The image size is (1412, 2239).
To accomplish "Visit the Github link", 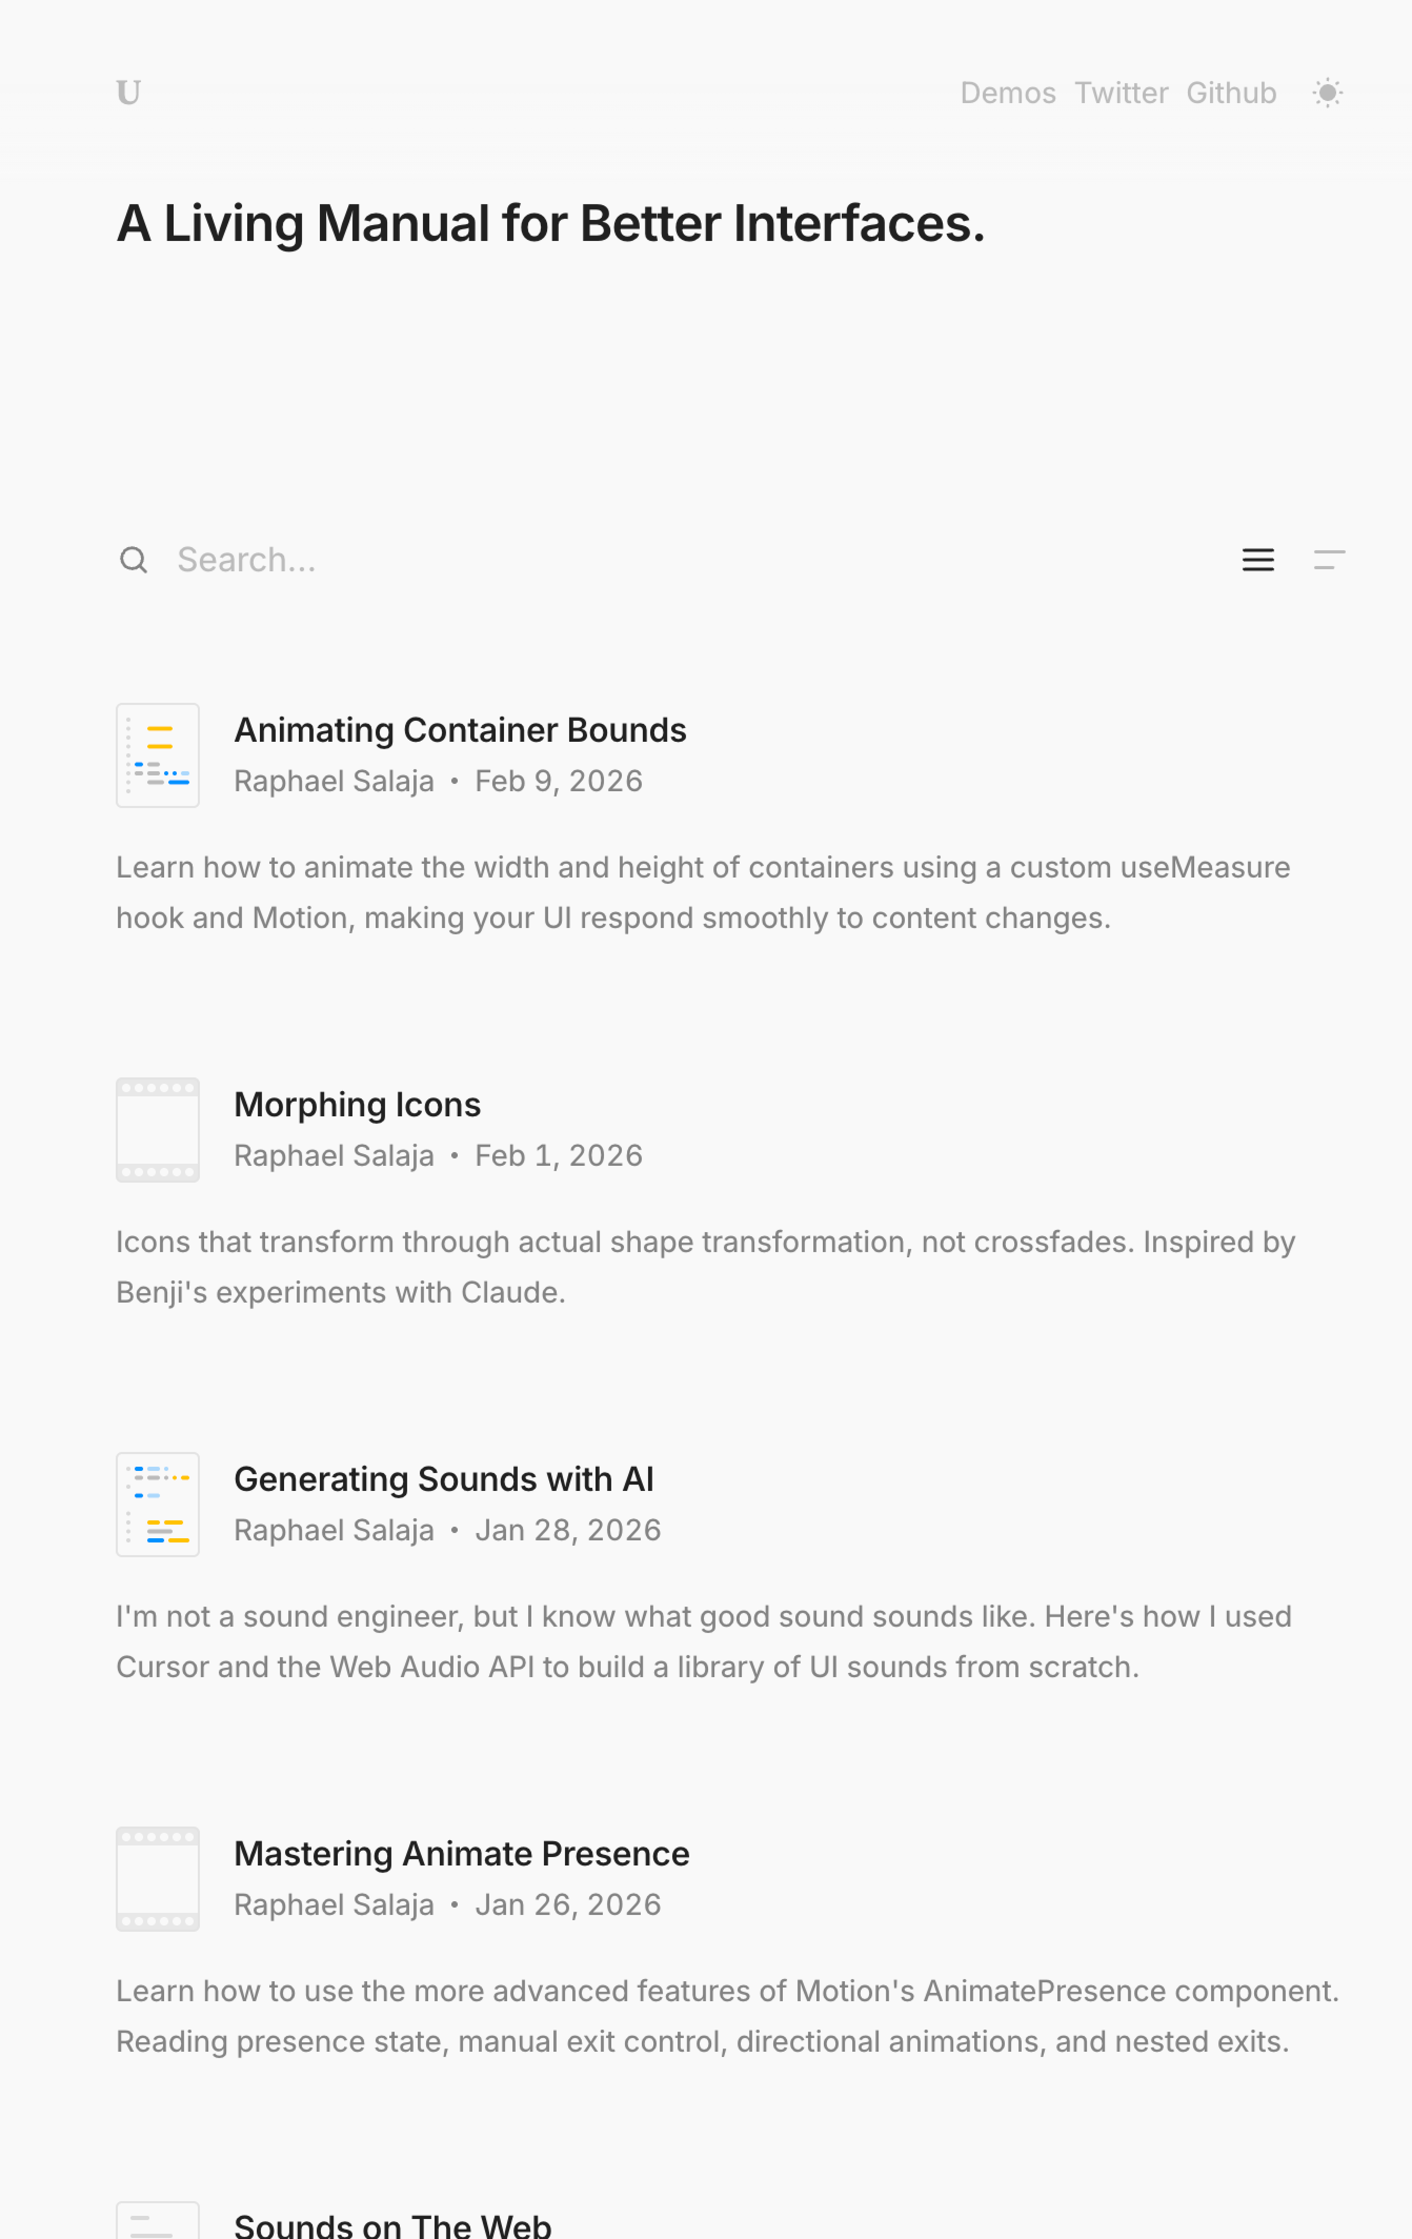I will [x=1231, y=93].
